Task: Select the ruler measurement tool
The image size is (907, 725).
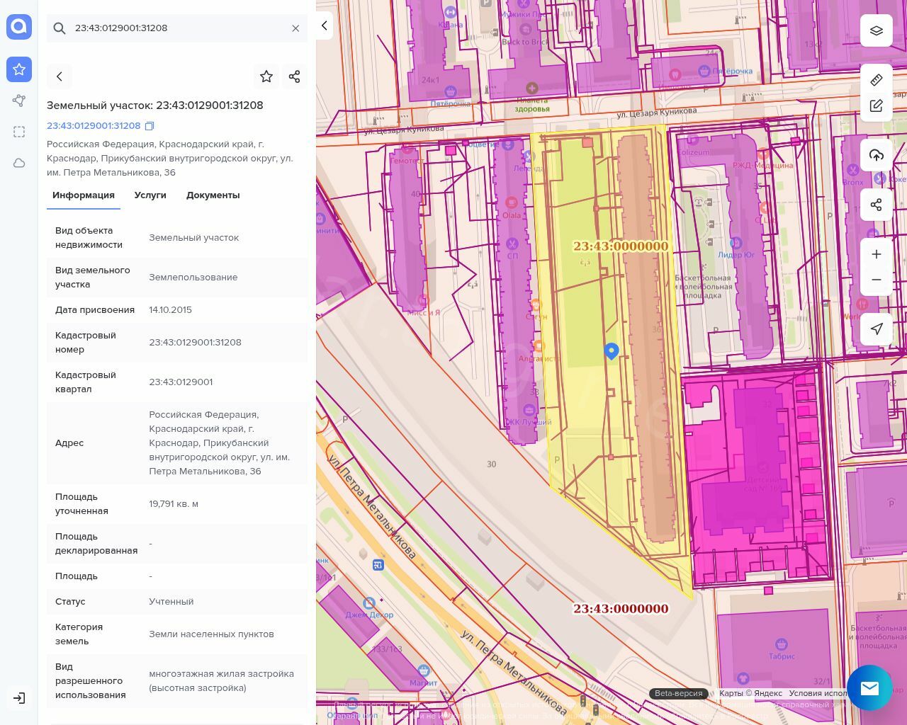Action: tap(876, 80)
